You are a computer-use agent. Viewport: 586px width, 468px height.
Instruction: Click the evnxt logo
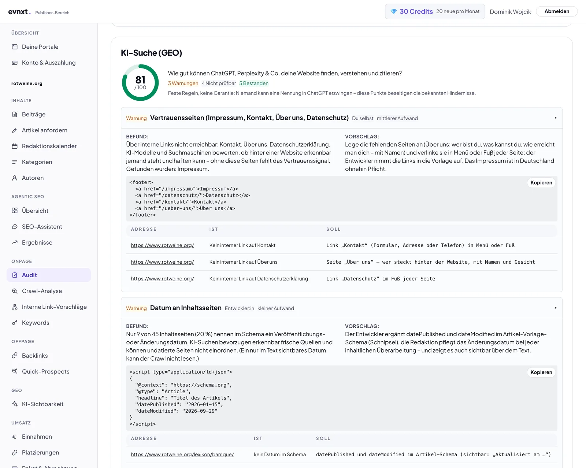19,12
